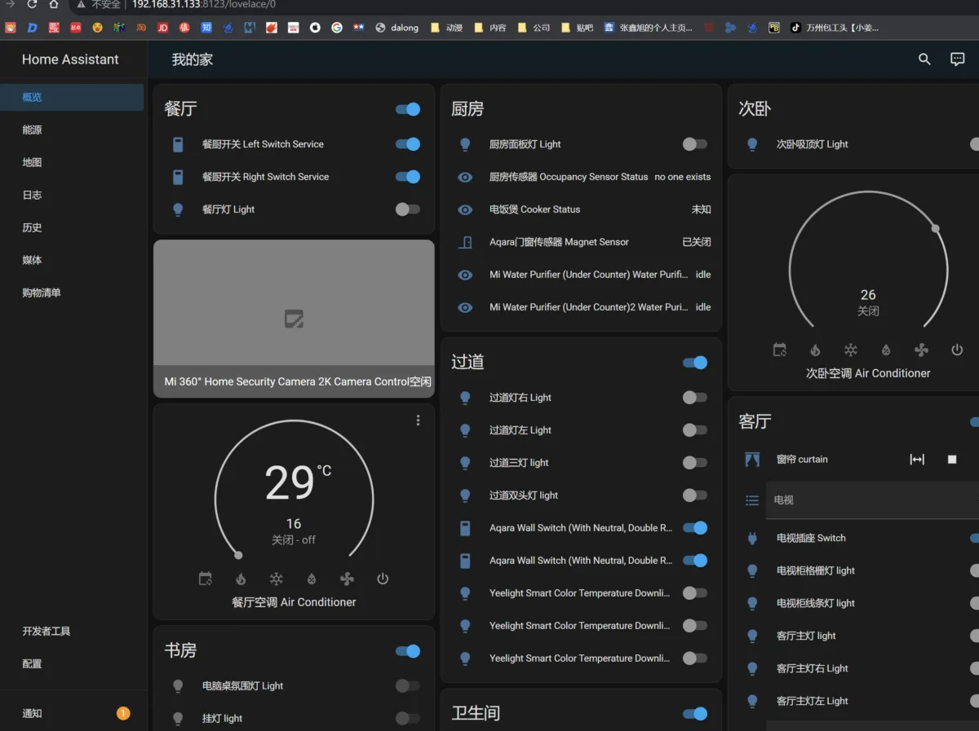Viewport: 979px width, 731px height.
Task: Turn on 厨房面板灯 Light
Action: pos(694,144)
